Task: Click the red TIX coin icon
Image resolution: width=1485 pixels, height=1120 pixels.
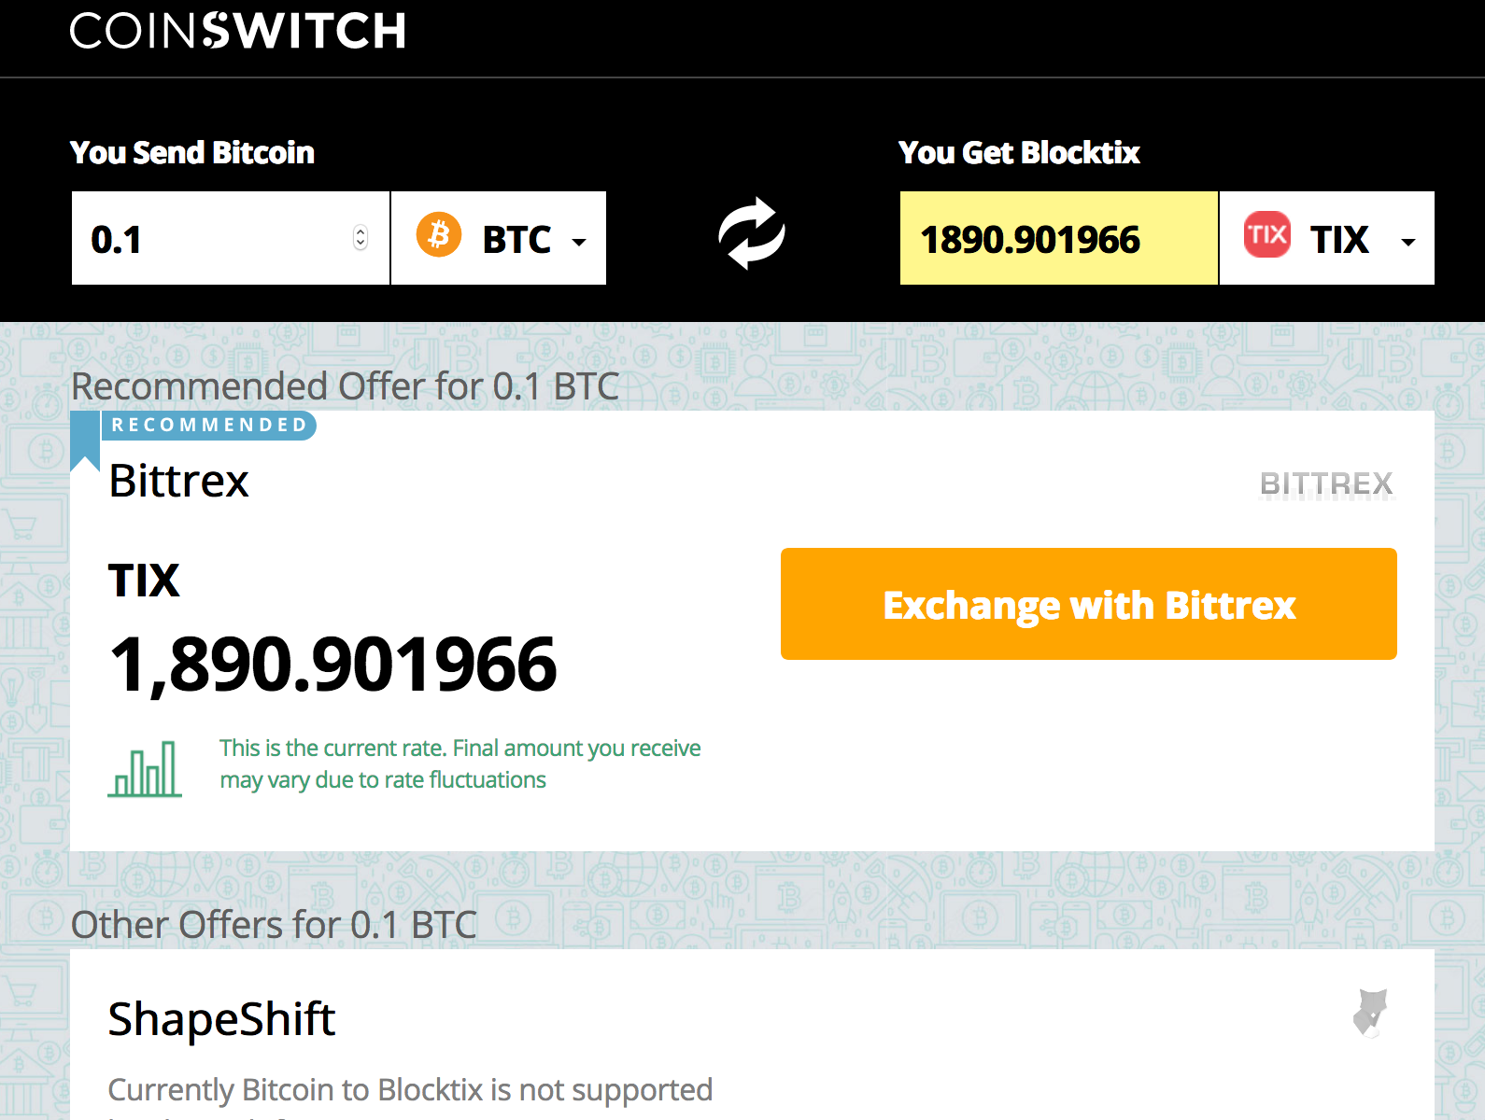Action: point(1266,234)
